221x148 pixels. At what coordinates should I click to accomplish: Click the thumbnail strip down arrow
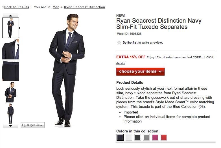tap(10, 126)
